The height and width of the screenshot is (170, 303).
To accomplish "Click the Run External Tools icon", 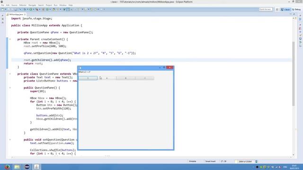I will 36,9.
